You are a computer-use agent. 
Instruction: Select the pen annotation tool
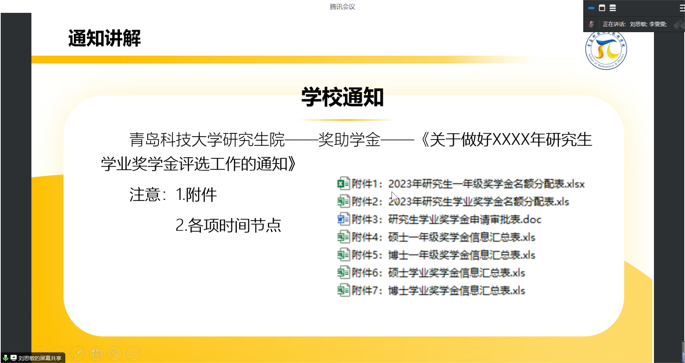(x=78, y=353)
